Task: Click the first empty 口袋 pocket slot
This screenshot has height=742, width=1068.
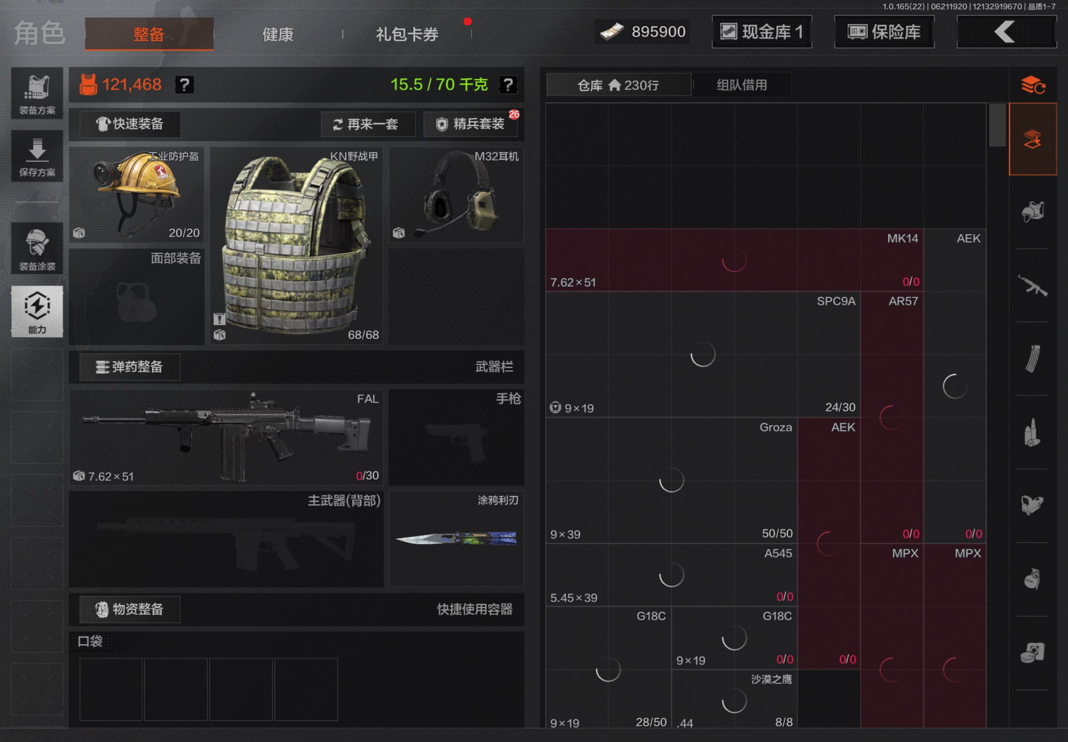Action: point(111,689)
